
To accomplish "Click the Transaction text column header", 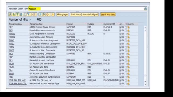I will point(48,24).
